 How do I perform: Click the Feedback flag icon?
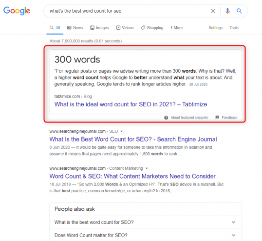tap(217, 117)
